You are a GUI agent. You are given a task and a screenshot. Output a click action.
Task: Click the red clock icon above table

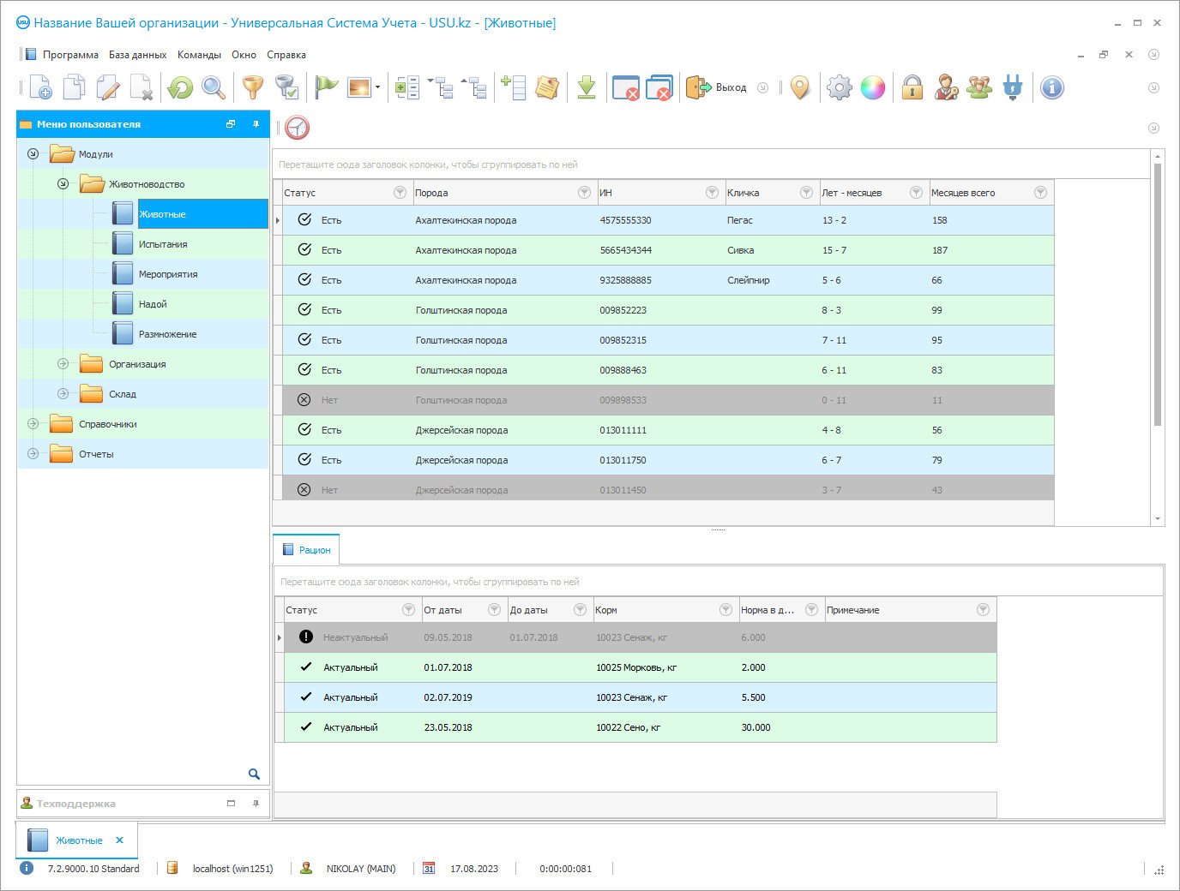pyautogui.click(x=298, y=128)
